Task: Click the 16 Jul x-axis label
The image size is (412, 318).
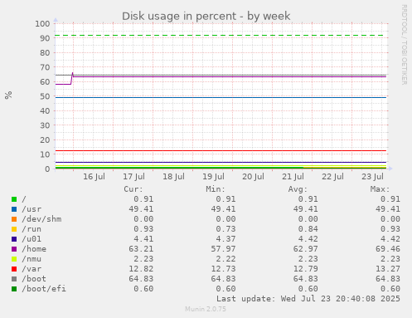Action: click(x=94, y=176)
